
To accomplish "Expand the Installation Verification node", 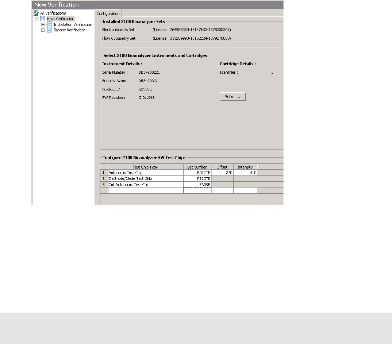I will (x=43, y=24).
